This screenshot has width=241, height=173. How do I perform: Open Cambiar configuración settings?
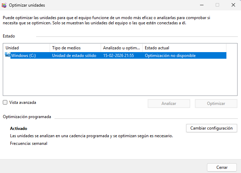click(211, 128)
